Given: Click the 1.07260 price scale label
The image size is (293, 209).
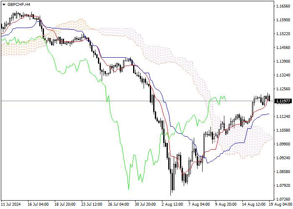Looking at the screenshot, I should (x=283, y=199).
